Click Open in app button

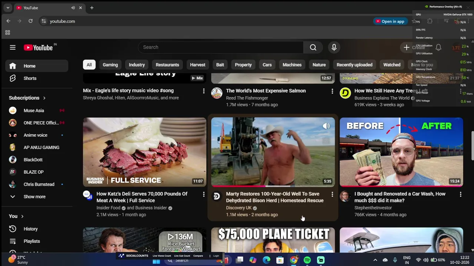390,21
